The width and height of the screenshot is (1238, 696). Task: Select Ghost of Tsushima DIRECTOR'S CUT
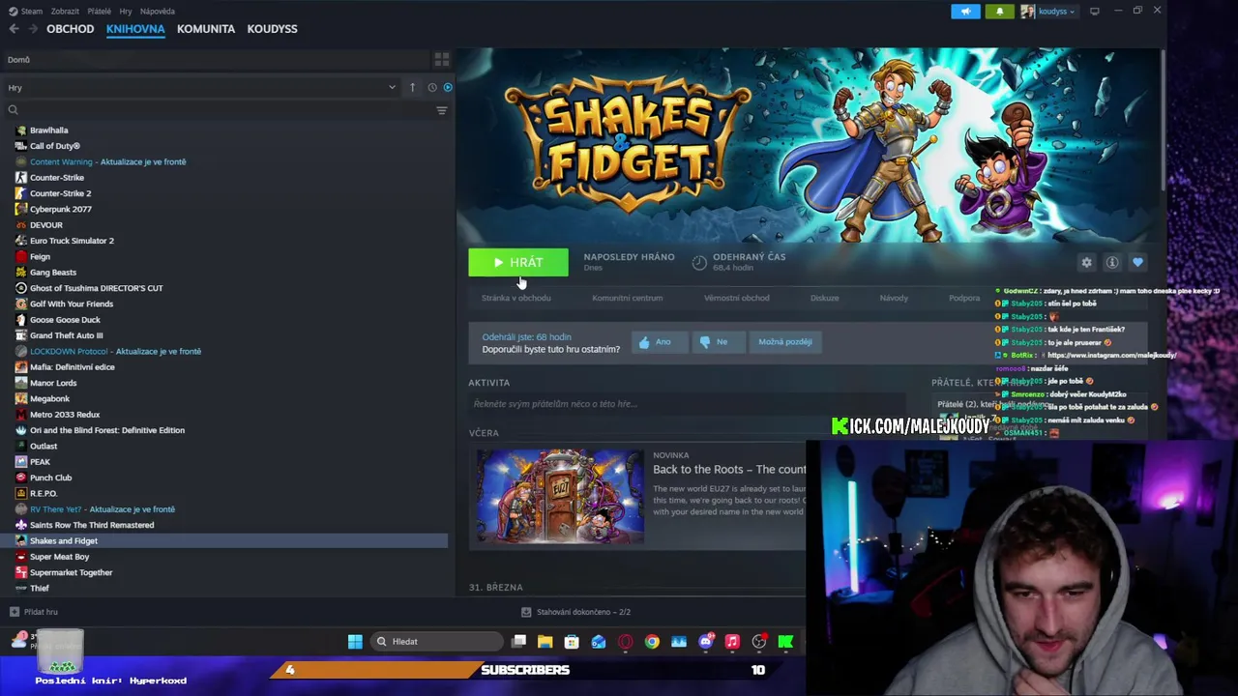point(97,288)
